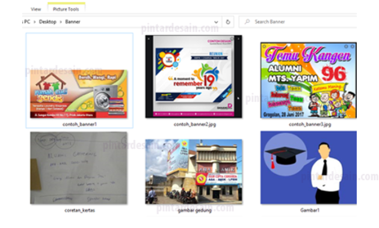Click Banner in the address path
The width and height of the screenshot is (379, 228).
73,22
